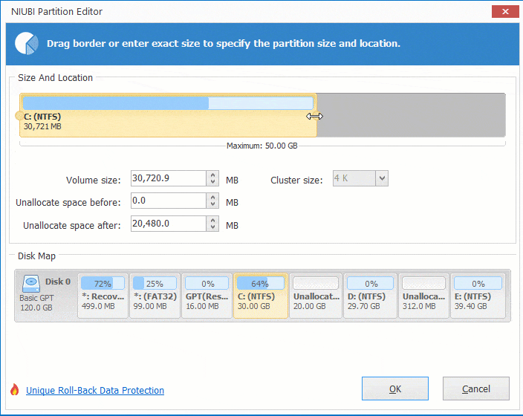Open Unique Roll-Back Data Protection link
This screenshot has width=523, height=416.
[x=95, y=390]
